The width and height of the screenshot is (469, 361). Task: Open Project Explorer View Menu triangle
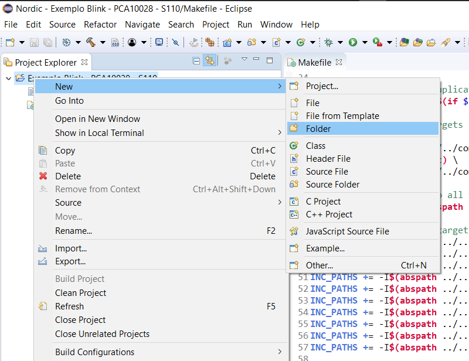tap(244, 59)
